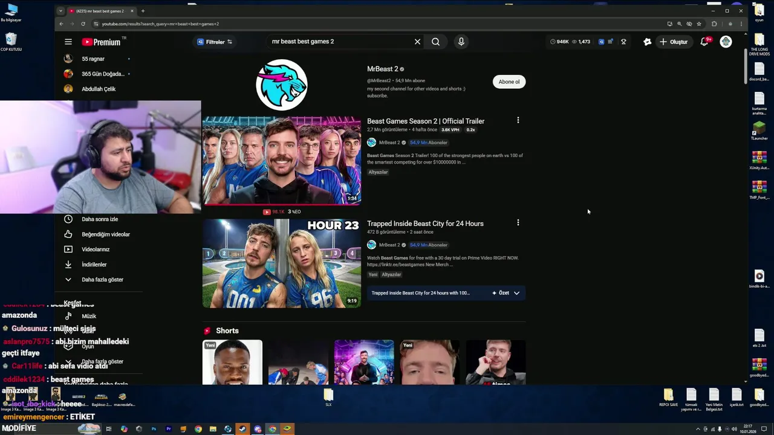Open the account avatar menu

(726, 42)
